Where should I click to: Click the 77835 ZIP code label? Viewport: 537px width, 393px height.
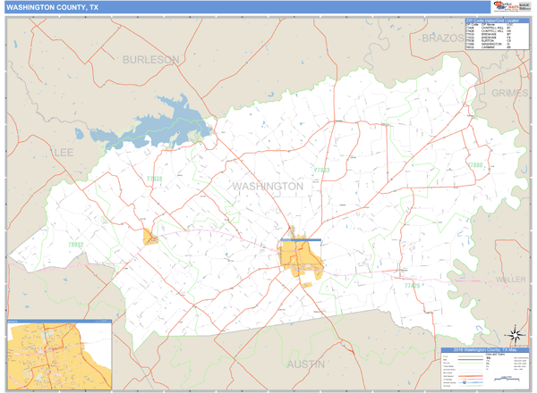tap(155, 179)
